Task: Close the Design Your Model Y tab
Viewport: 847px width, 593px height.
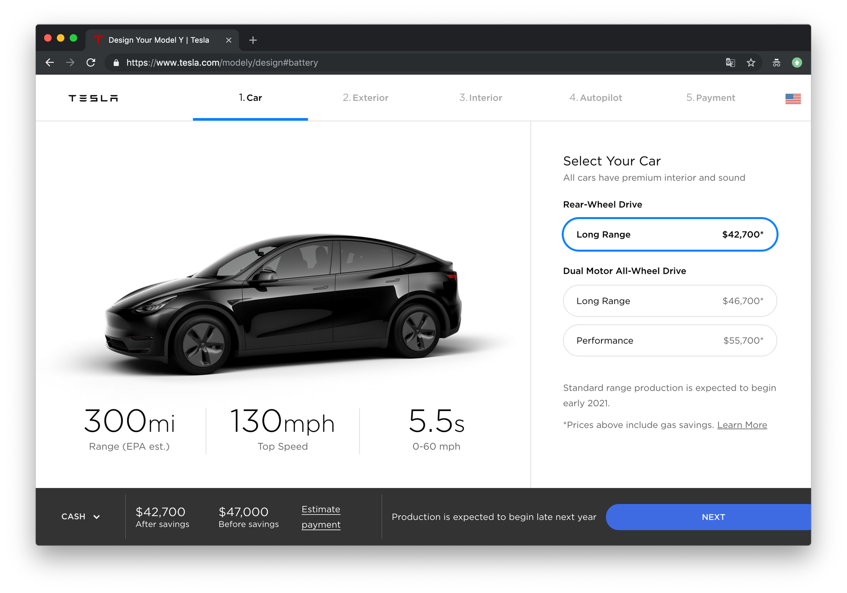Action: click(229, 40)
